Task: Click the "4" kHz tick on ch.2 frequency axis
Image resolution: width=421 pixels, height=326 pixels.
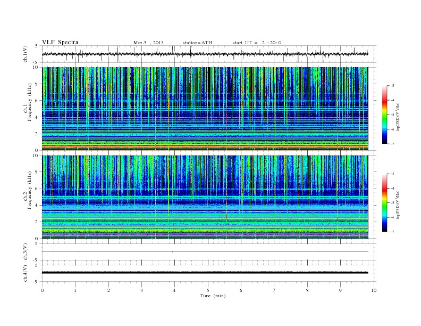Action: point(37,205)
